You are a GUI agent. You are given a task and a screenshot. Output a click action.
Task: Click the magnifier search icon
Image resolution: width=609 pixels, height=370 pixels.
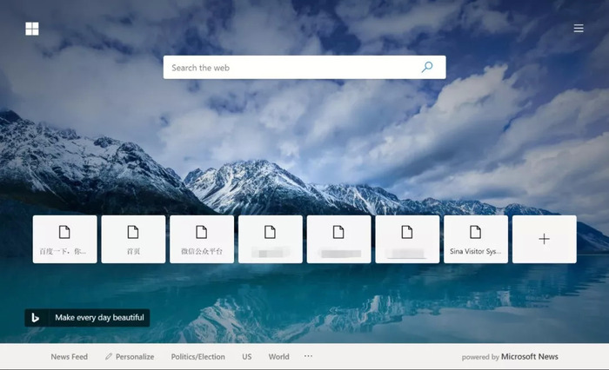coord(427,67)
